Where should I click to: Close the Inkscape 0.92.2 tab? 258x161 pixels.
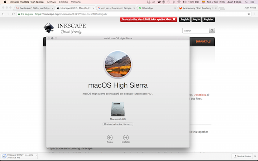[93, 8]
